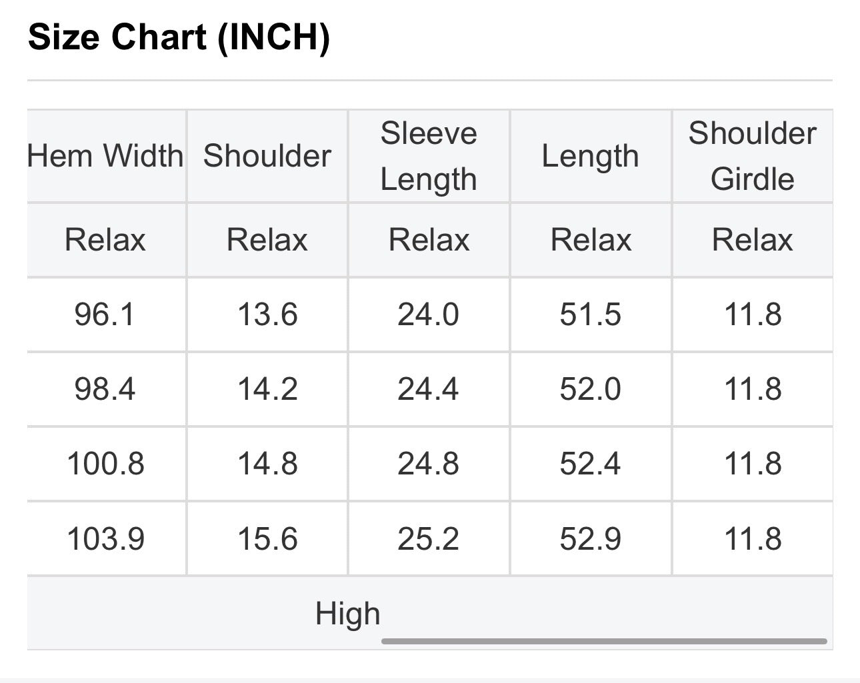Viewport: 860px width, 683px height.
Task: Click the Relax label under Hem Width
Action: [105, 239]
